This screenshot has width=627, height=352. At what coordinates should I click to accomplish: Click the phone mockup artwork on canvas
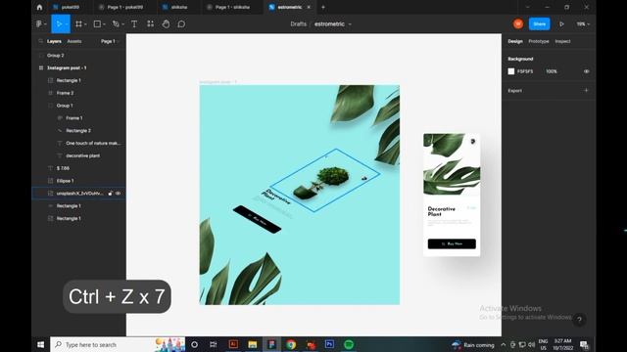(x=452, y=195)
